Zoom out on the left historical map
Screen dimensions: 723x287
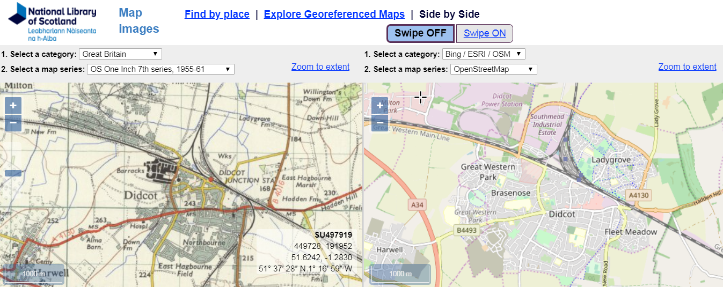(x=13, y=123)
